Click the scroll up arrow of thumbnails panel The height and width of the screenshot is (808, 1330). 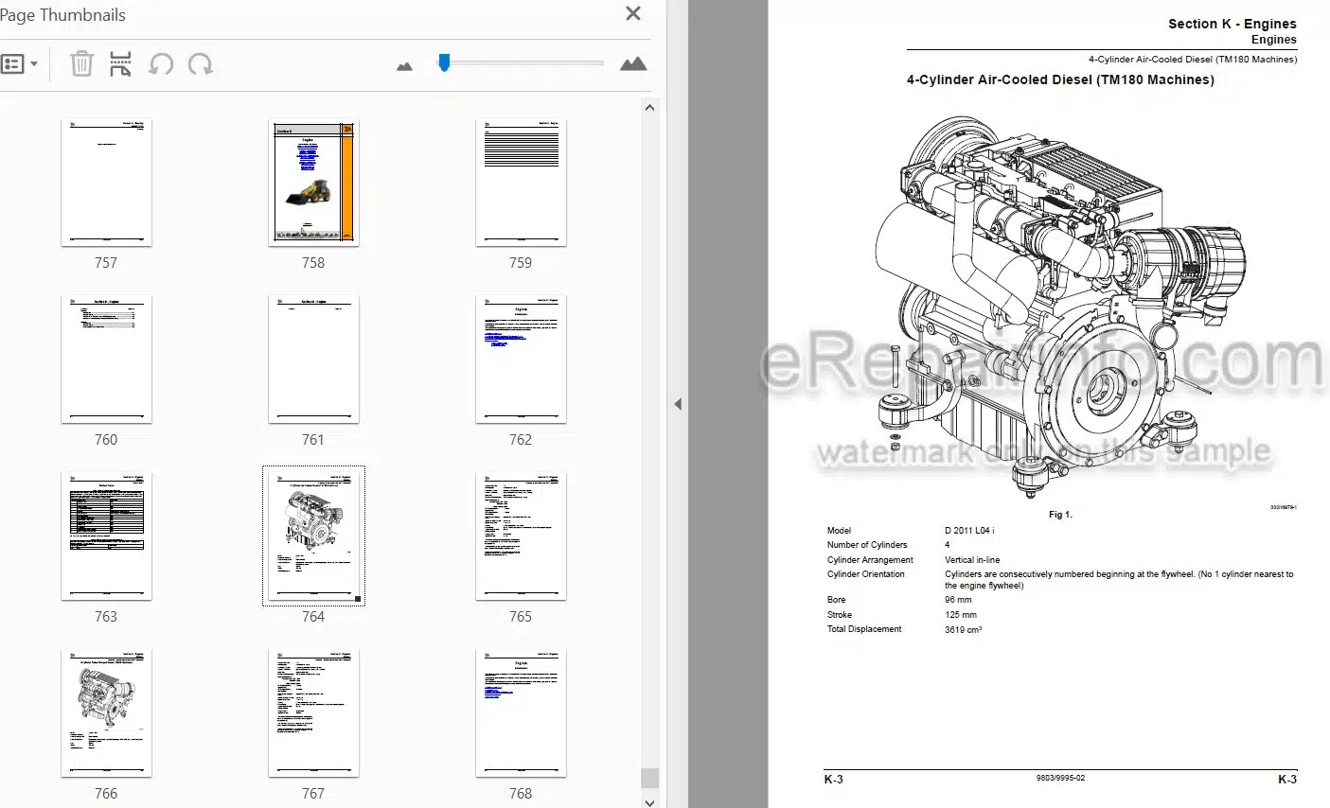(649, 108)
